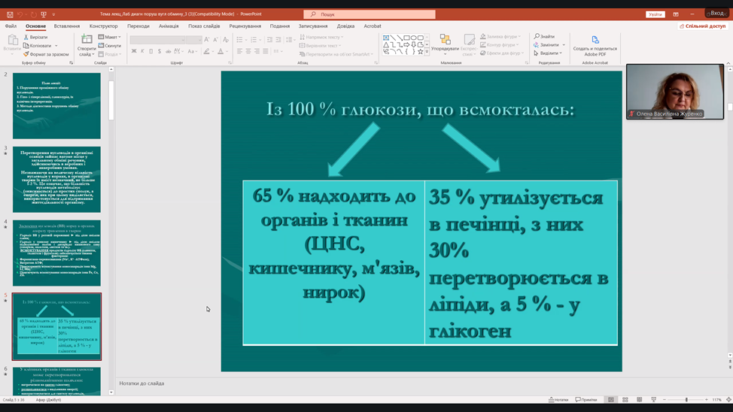Viewport: 733px width, 412px height.
Task: Select slide 3 thumbnail in the slide panel
Action: [x=56, y=180]
